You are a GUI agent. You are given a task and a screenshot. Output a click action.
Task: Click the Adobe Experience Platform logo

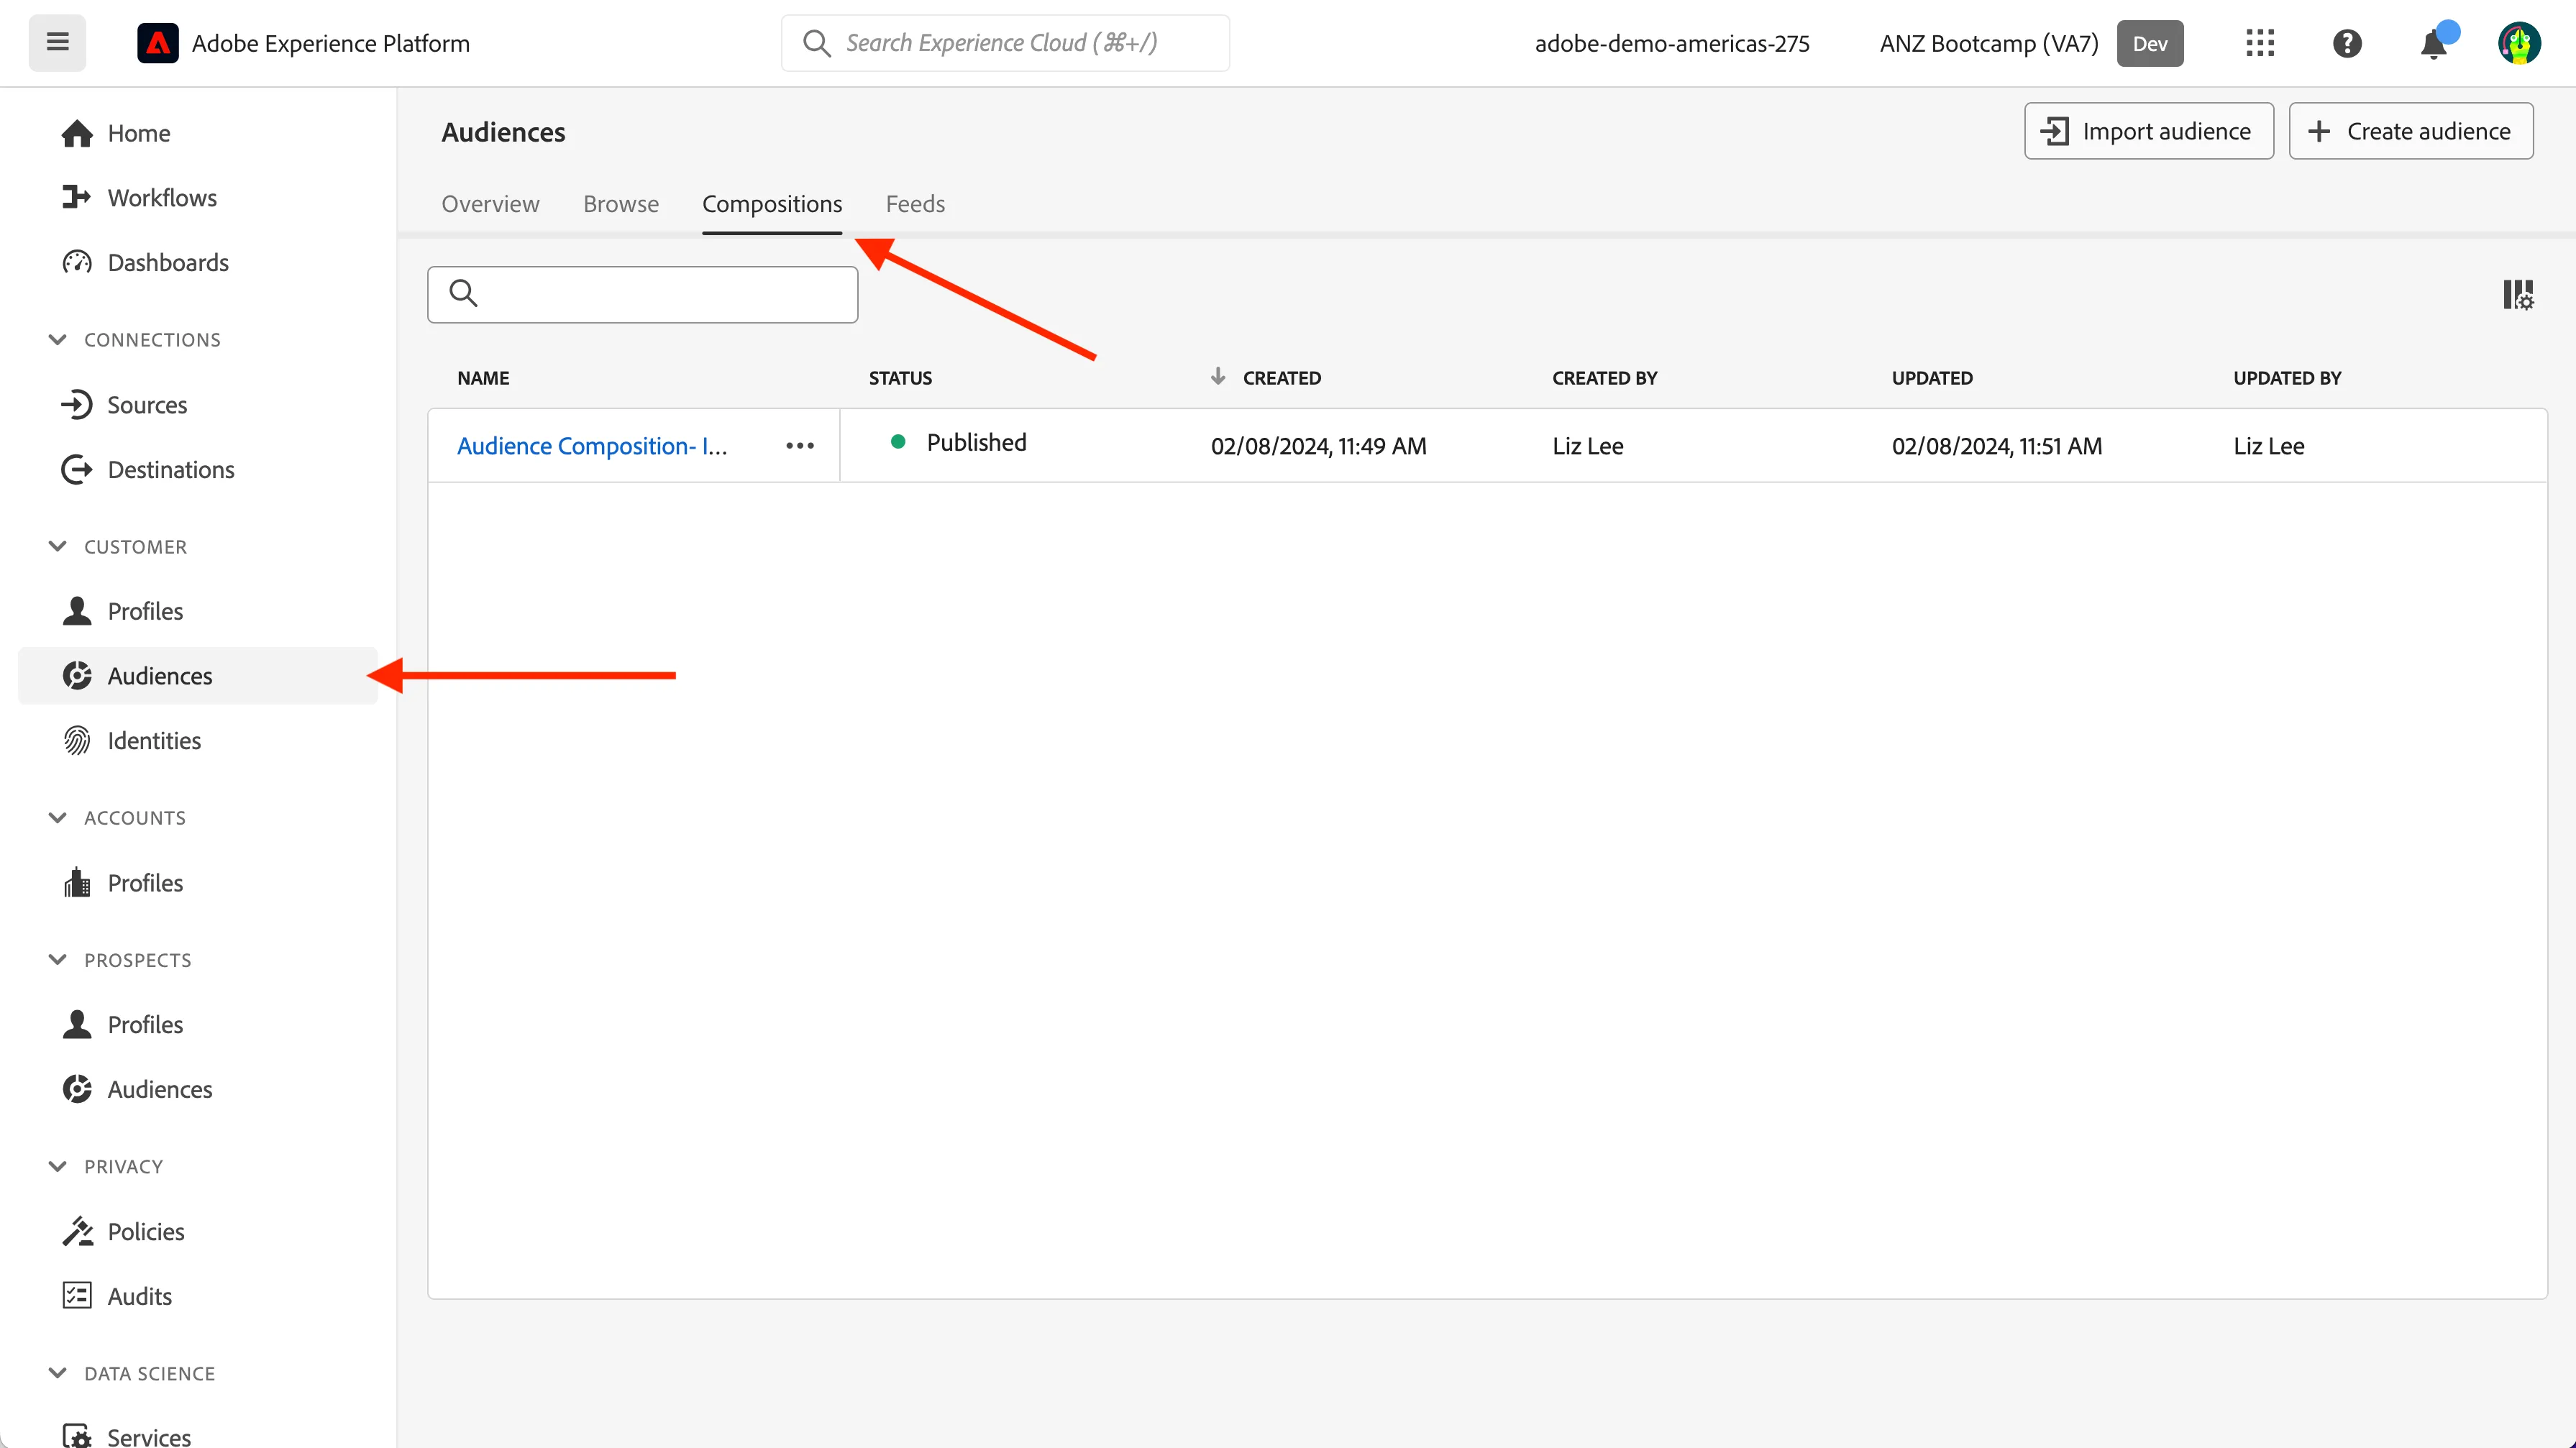coord(158,43)
